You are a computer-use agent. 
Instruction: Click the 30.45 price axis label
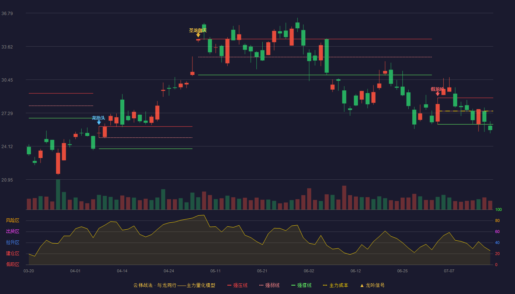(7, 80)
